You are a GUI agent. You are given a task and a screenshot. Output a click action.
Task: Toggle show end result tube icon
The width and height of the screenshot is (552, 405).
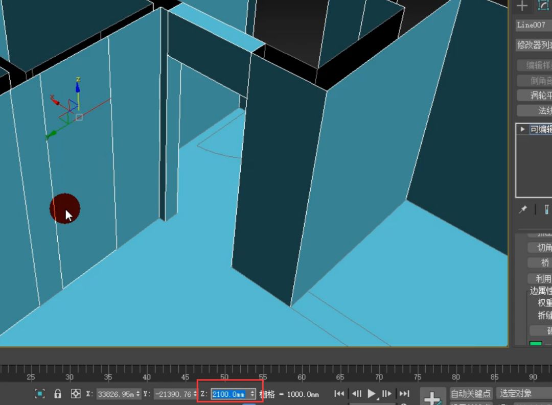coord(546,210)
